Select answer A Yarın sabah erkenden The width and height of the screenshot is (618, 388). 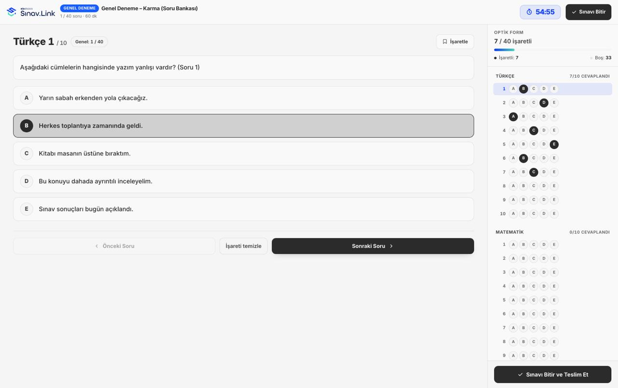tap(243, 98)
